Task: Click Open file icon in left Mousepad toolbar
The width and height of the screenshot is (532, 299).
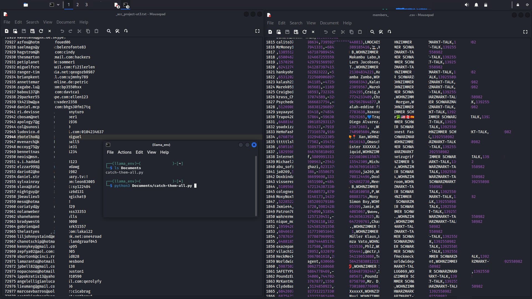Action: [x=15, y=31]
